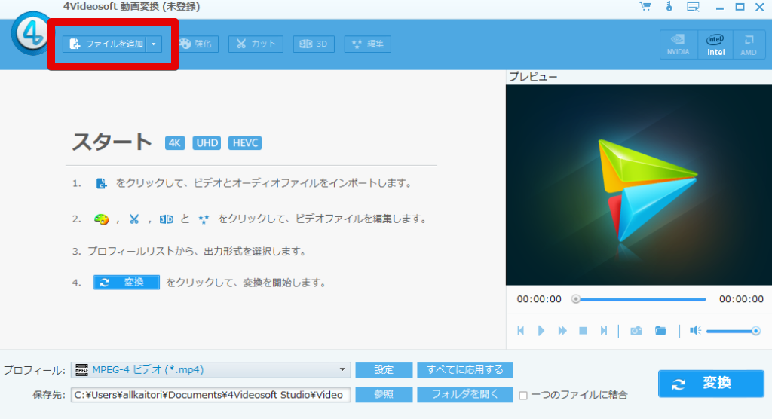The image size is (772, 419).
Task: Click the プレビュー label
Action: [533, 77]
